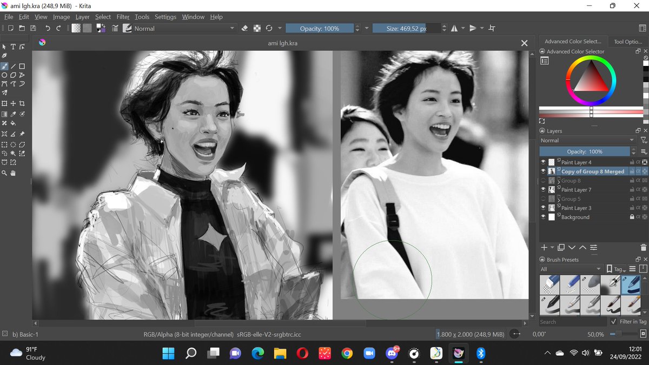
Task: Pick the Calligraphy tool
Action: pyautogui.click(x=4, y=56)
